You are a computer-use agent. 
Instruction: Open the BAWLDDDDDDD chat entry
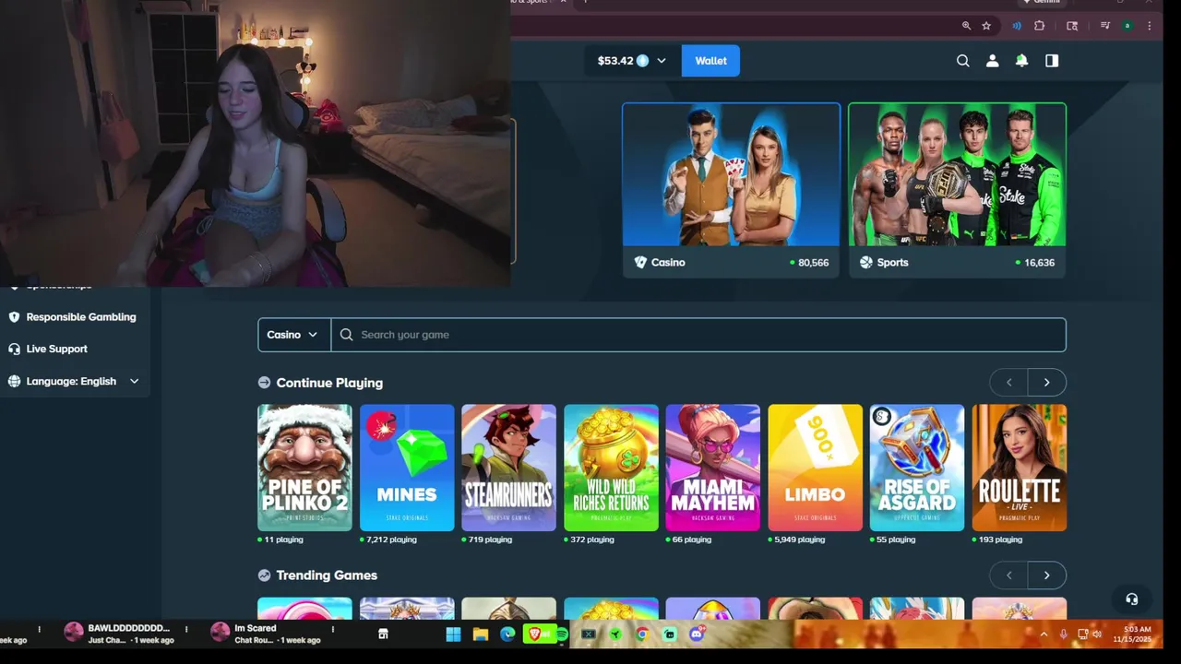tap(117, 634)
